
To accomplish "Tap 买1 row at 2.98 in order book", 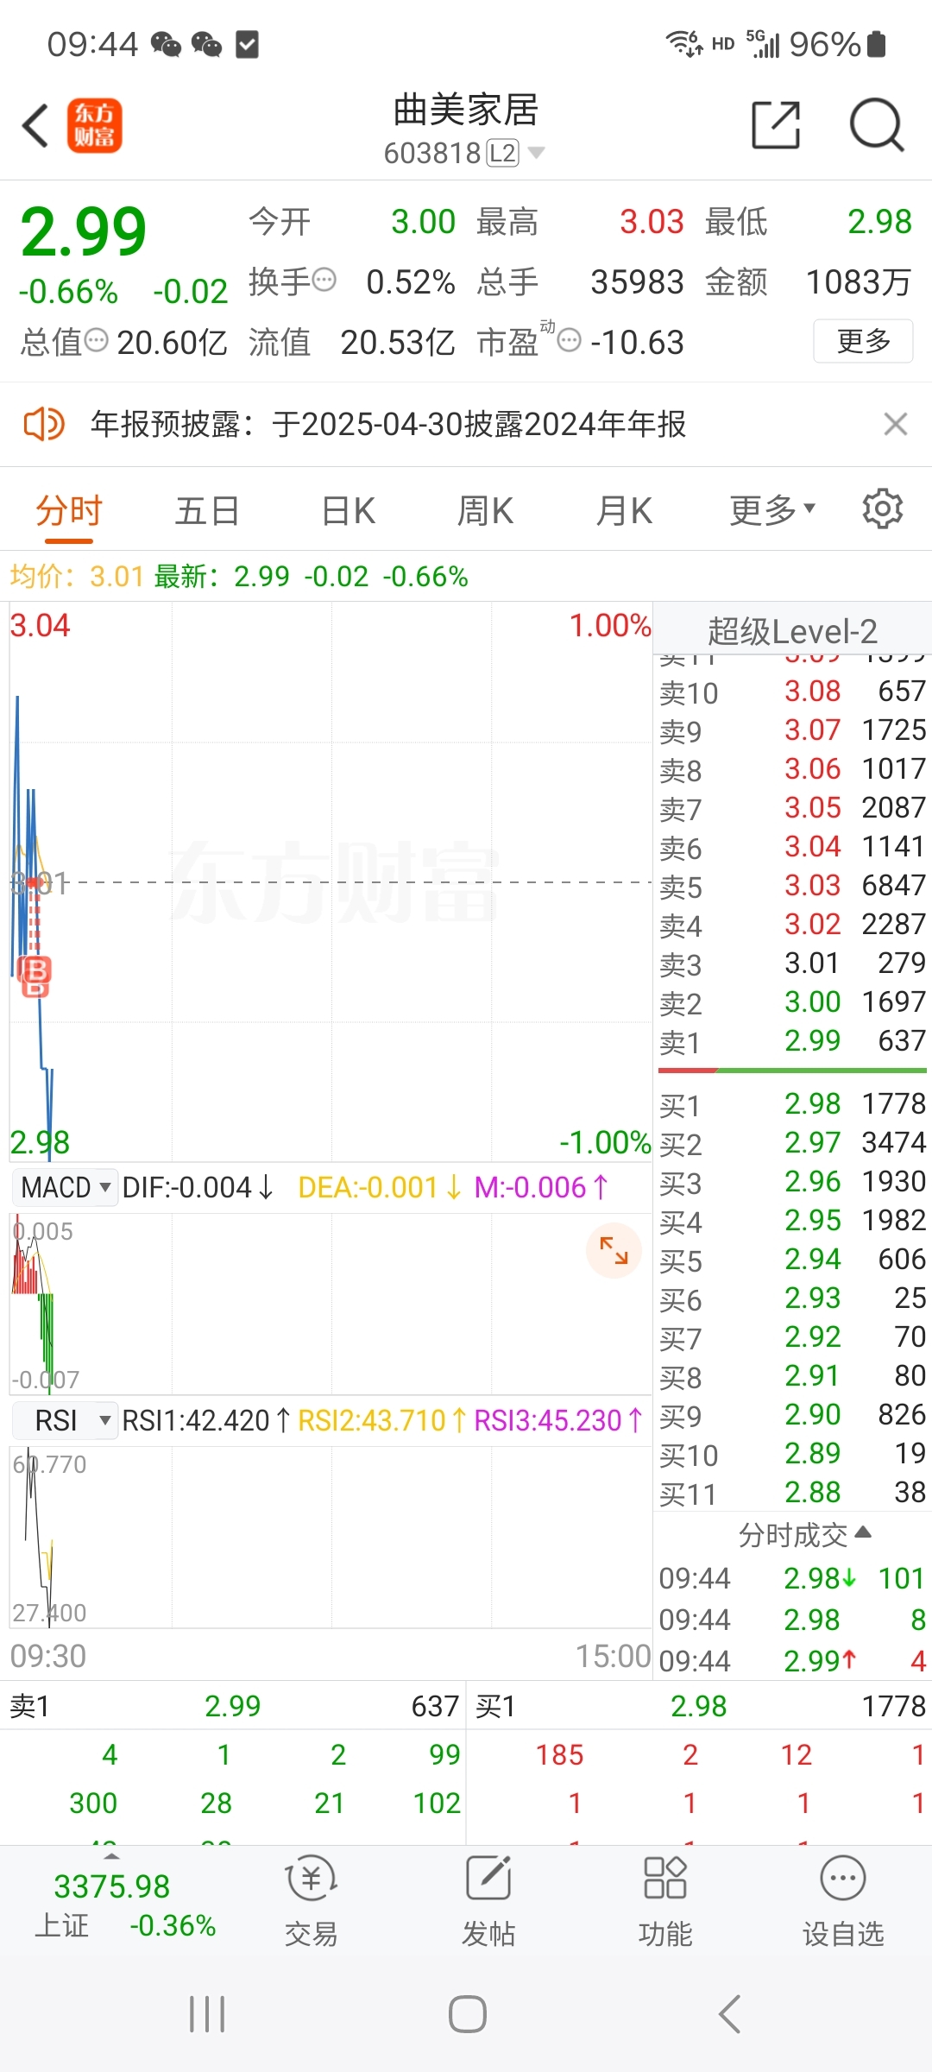I will click(792, 1104).
